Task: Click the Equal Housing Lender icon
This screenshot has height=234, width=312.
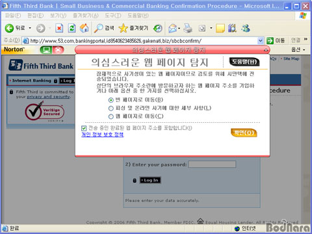Action: pos(200,221)
